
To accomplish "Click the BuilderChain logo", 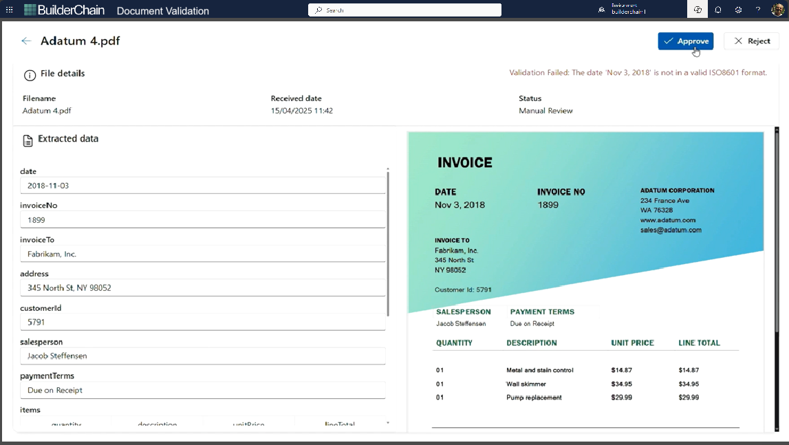I will [65, 10].
